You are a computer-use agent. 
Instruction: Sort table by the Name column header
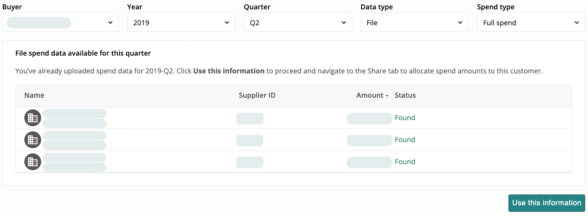[34, 95]
